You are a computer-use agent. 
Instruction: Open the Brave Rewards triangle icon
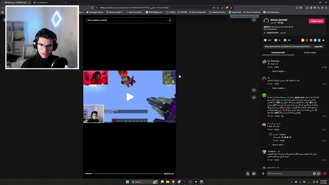tap(231, 8)
